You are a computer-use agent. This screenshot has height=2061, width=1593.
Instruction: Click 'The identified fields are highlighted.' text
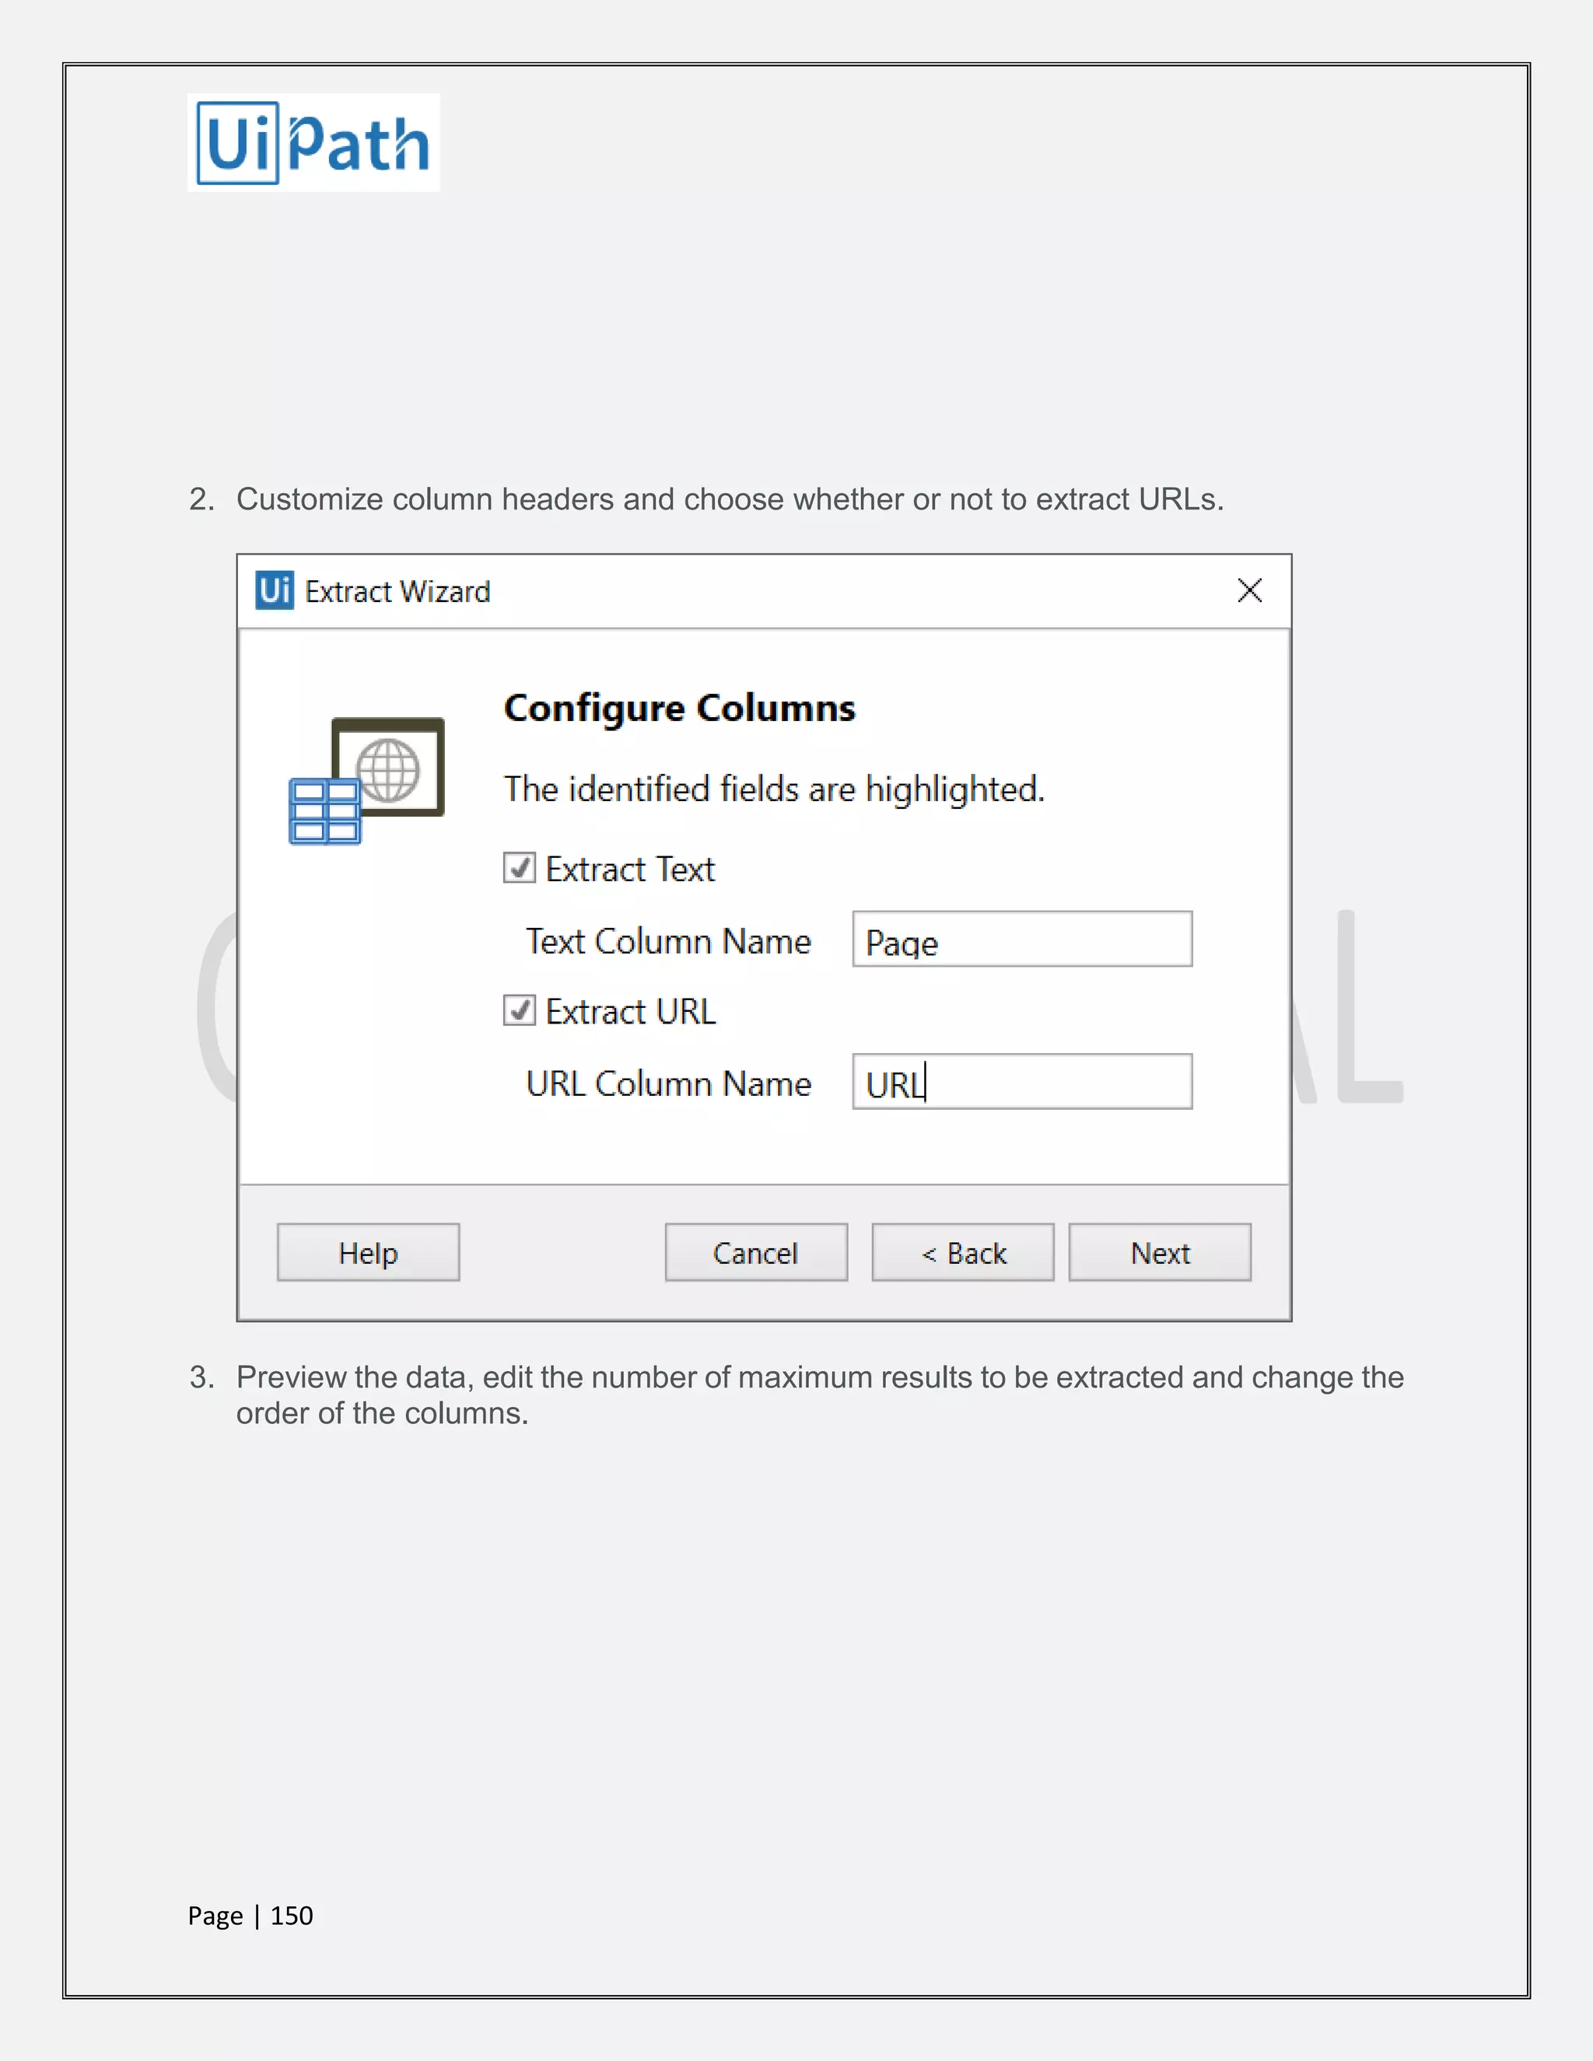tap(774, 789)
